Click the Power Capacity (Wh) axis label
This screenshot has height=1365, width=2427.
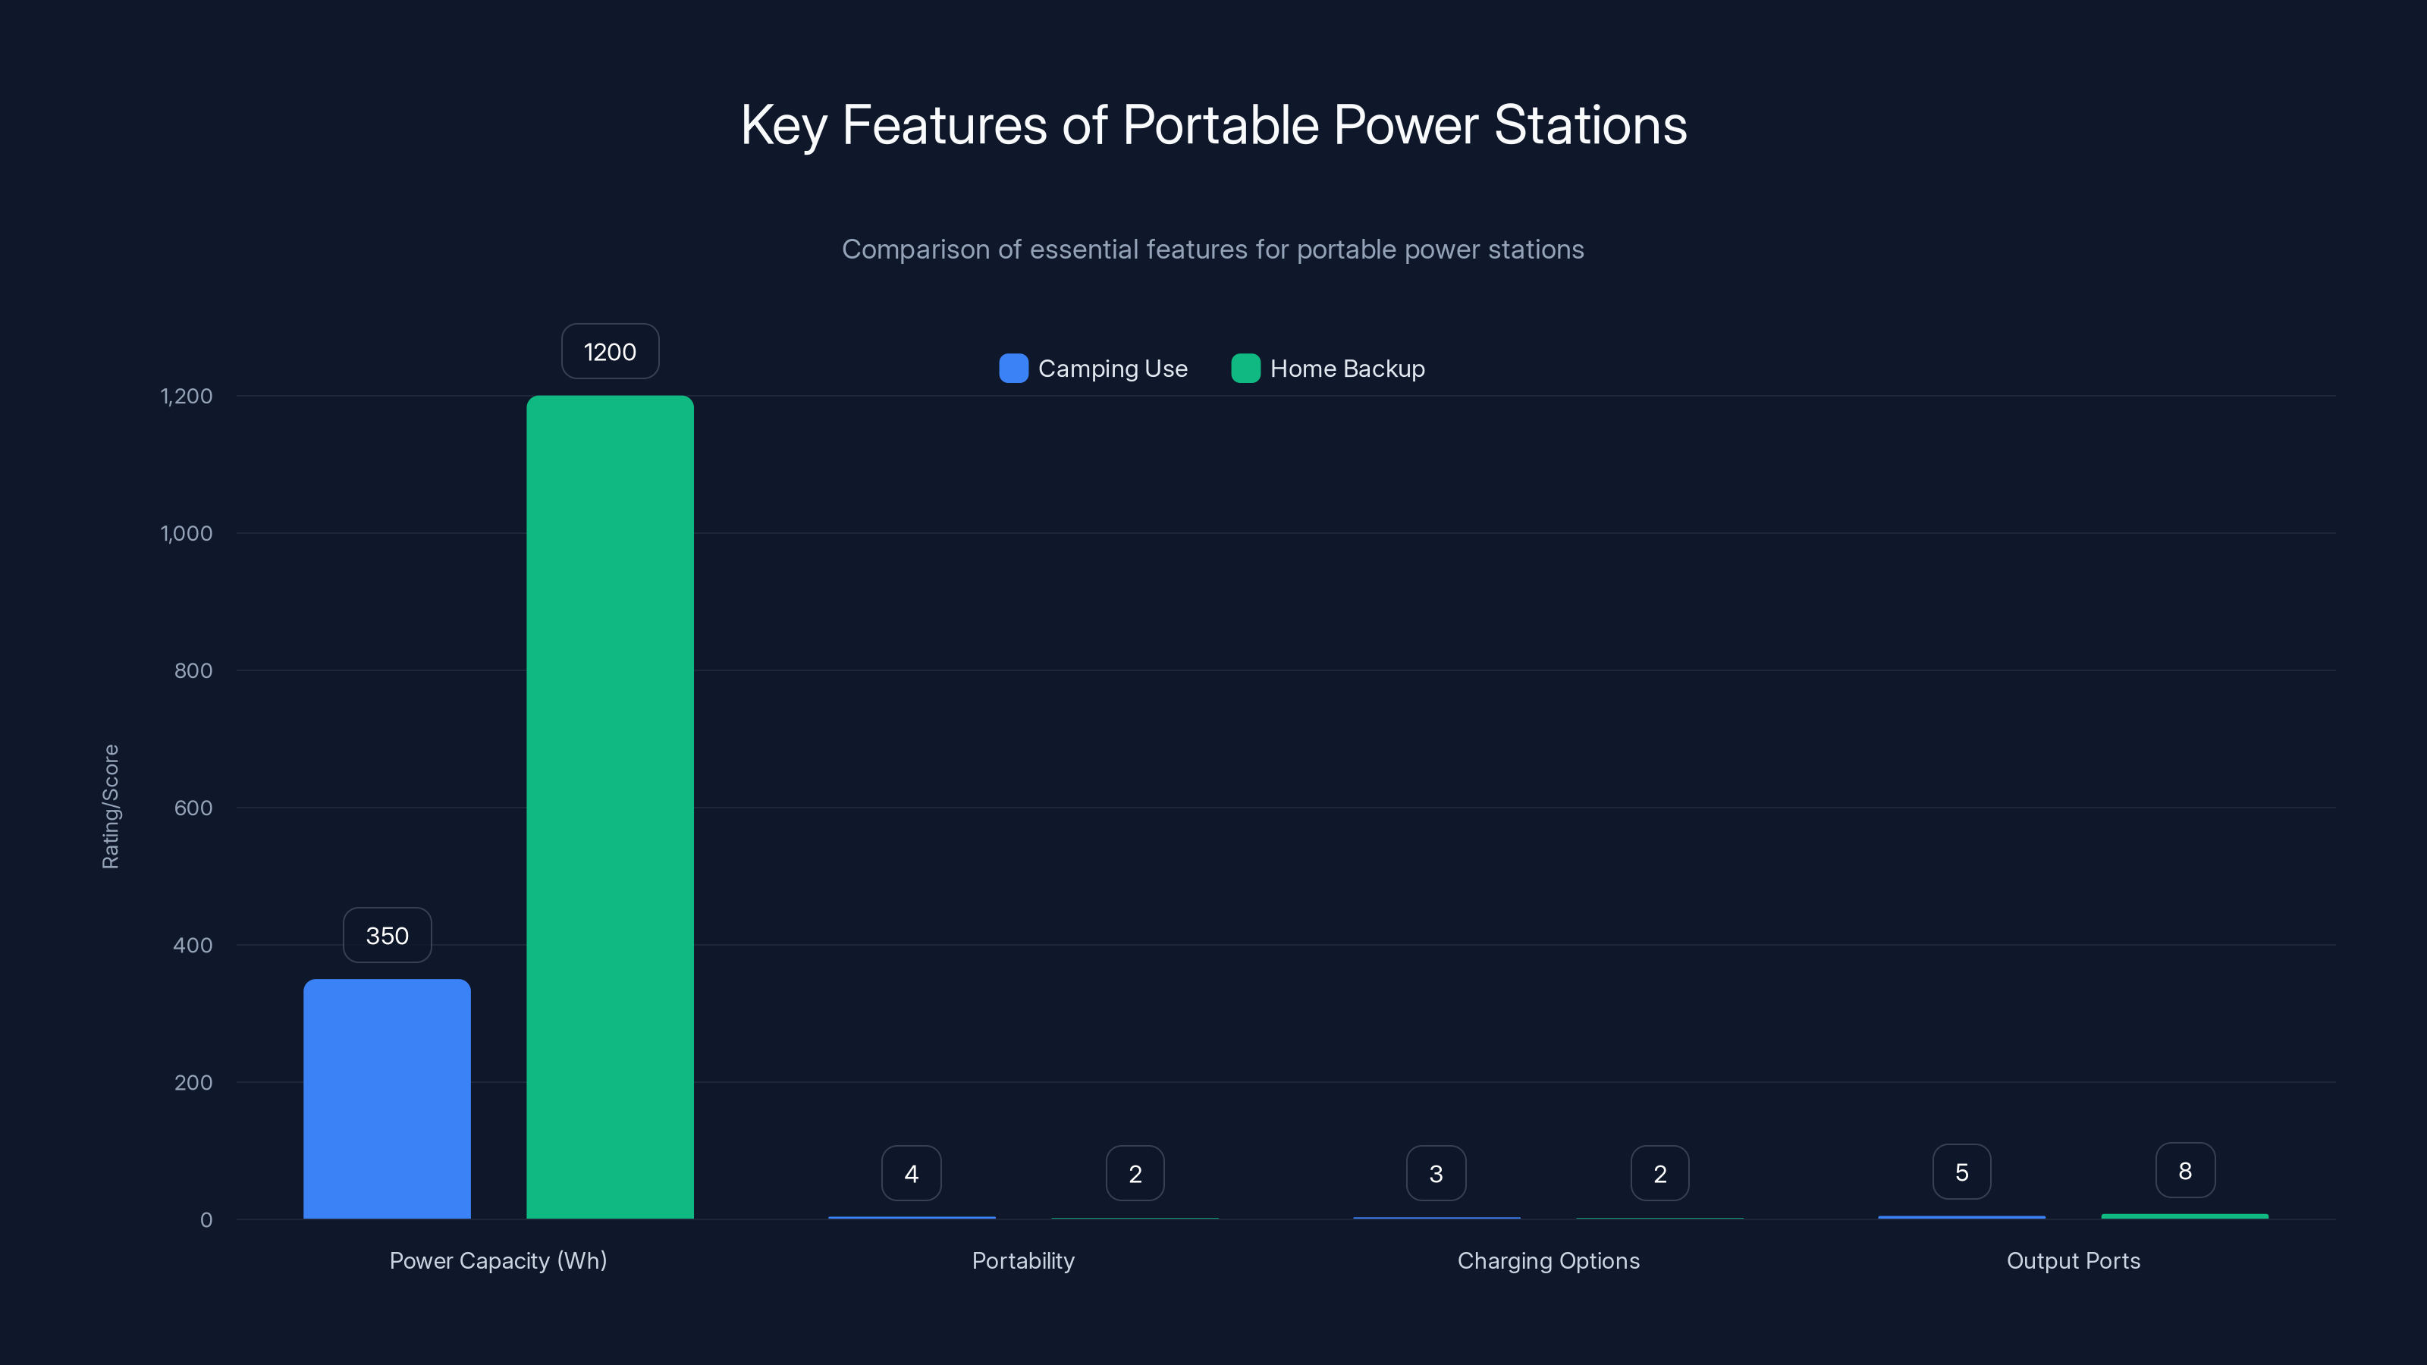498,1260
